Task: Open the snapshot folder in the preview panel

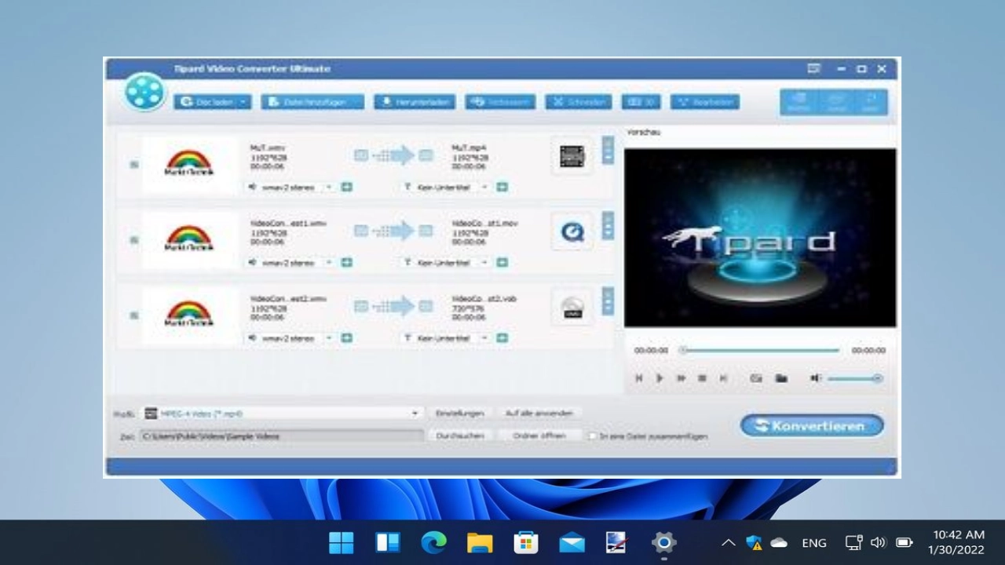Action: [781, 378]
